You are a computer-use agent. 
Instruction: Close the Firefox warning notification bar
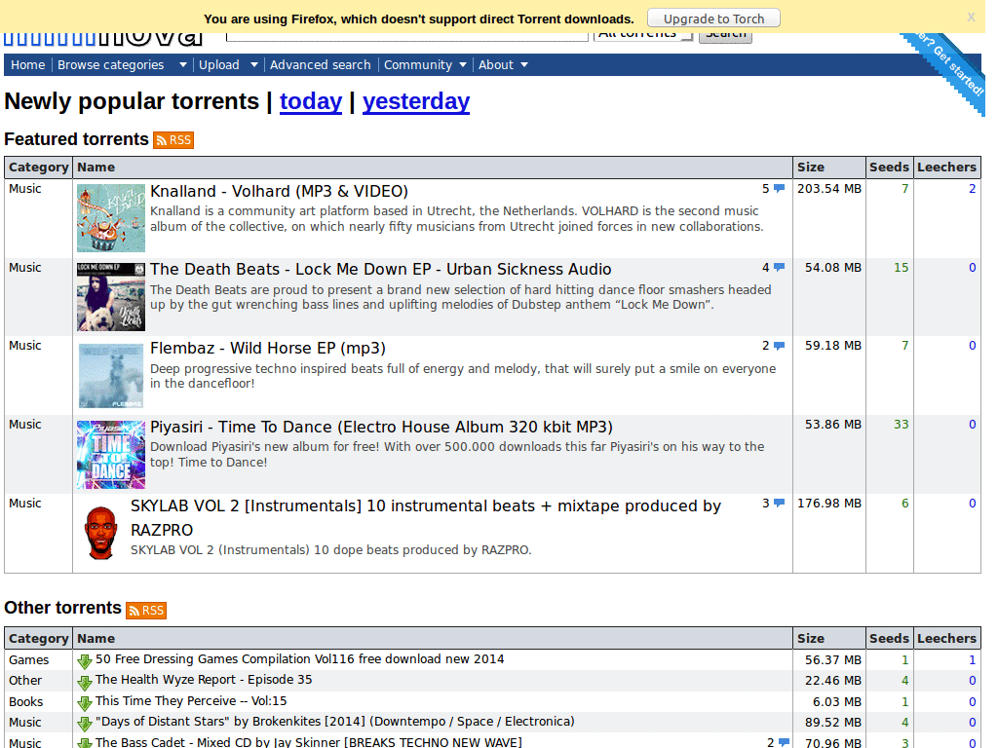pos(971,18)
